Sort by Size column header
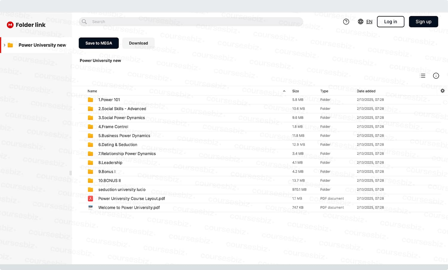The width and height of the screenshot is (448, 270). click(296, 91)
